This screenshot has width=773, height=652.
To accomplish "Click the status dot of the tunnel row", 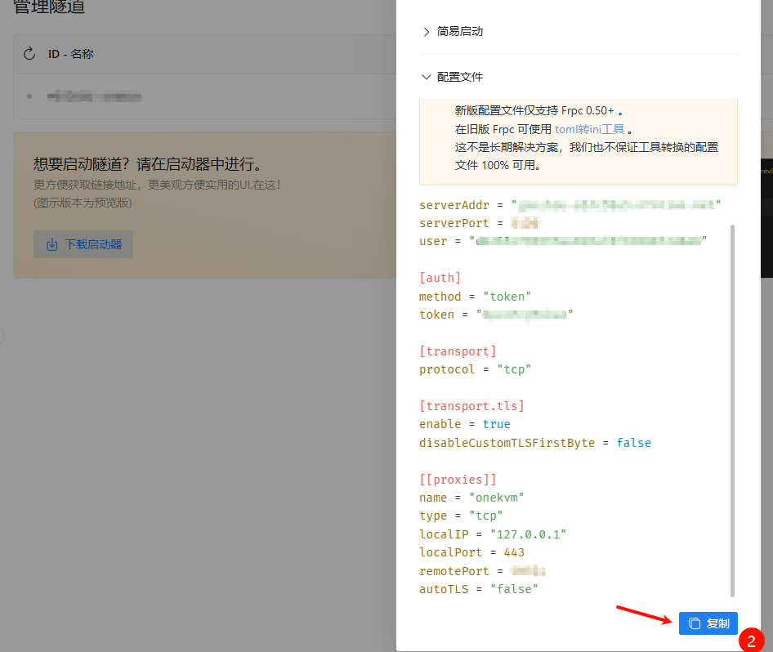I will click(x=29, y=96).
